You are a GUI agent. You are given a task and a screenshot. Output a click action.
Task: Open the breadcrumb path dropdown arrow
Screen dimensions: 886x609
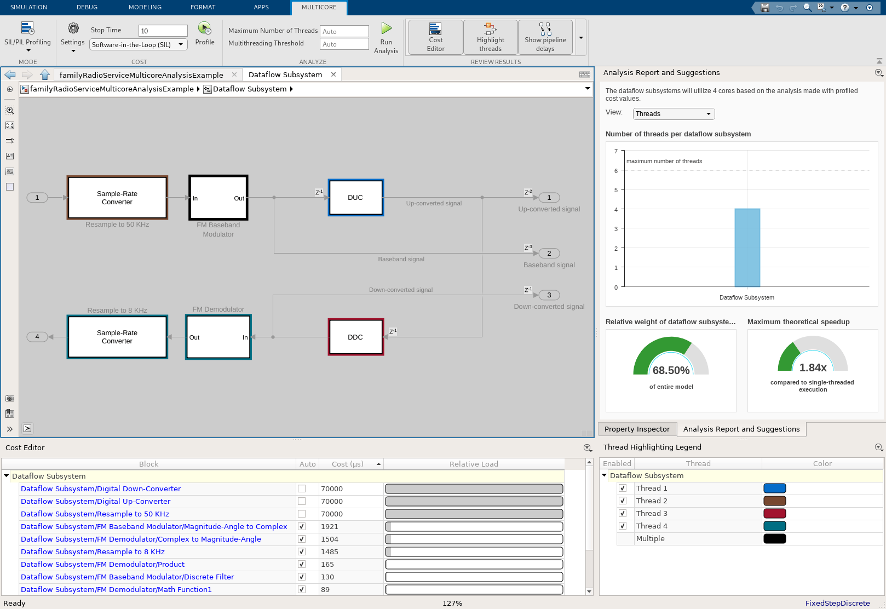tap(588, 89)
